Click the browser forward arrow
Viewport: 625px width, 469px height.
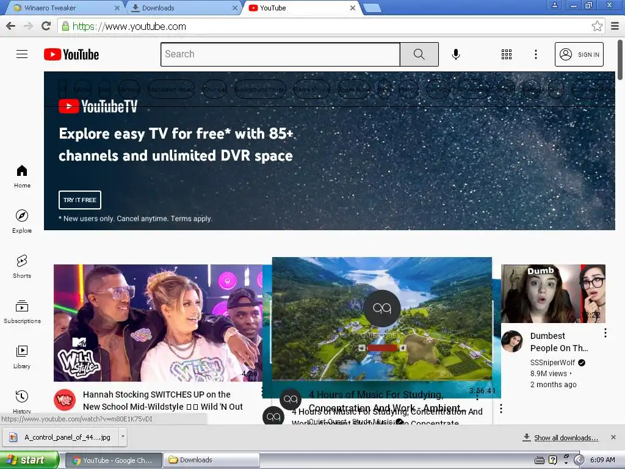click(28, 26)
